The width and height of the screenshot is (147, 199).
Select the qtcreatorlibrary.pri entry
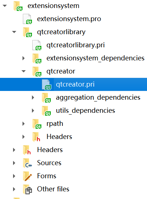75,45
